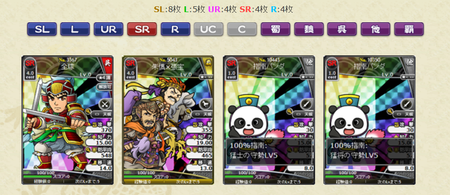Click crossed swords icon on 全琮 card
The width and height of the screenshot is (450, 195).
coord(104,104)
